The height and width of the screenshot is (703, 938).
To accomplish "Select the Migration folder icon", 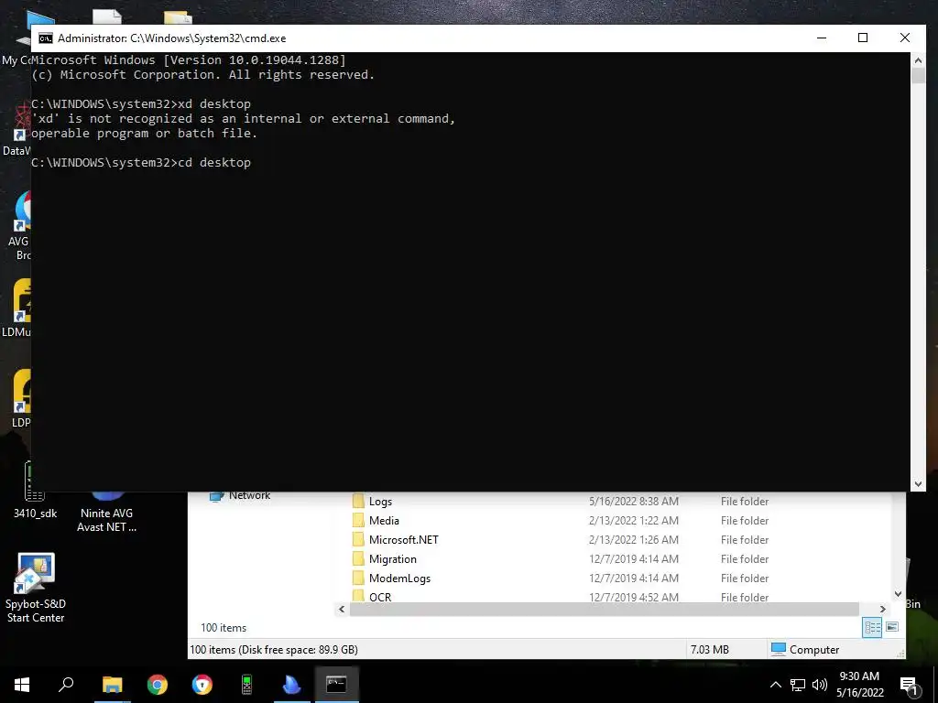I will 358,559.
